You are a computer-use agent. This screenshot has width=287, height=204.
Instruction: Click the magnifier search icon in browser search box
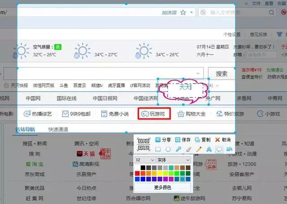[x=272, y=13]
